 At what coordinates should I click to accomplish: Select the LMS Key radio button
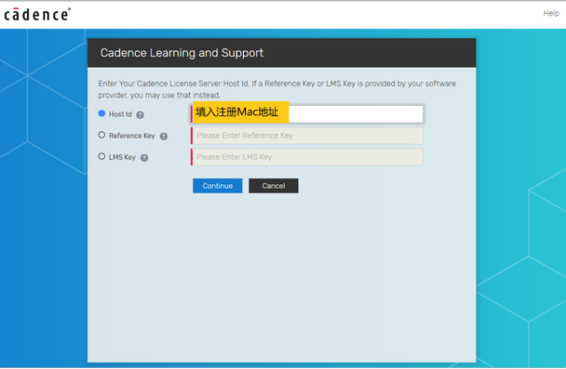tap(101, 157)
